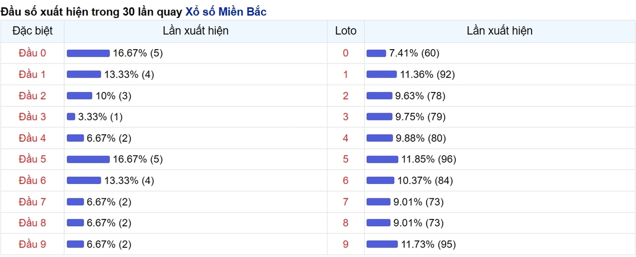Click the Đầu 6 13.33% (4) text

pos(129,180)
